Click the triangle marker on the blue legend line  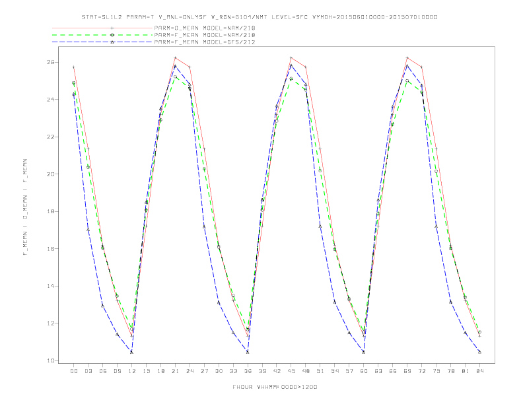(112, 42)
